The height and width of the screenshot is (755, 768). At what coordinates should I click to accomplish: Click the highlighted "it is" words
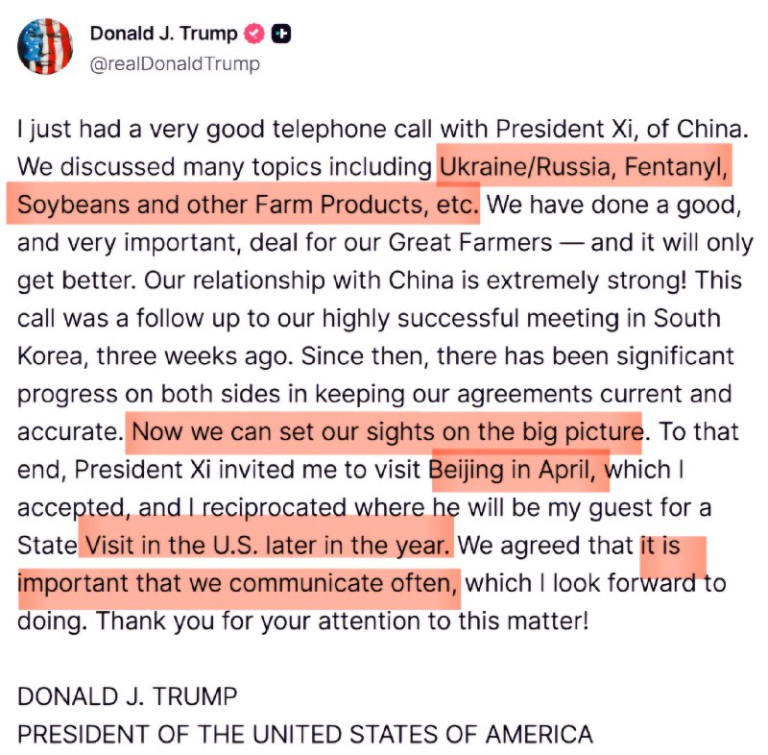(668, 546)
